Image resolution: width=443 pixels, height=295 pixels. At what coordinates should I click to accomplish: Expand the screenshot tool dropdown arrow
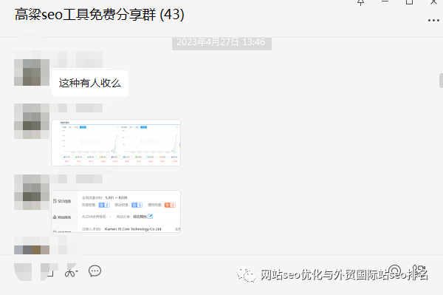click(x=77, y=271)
